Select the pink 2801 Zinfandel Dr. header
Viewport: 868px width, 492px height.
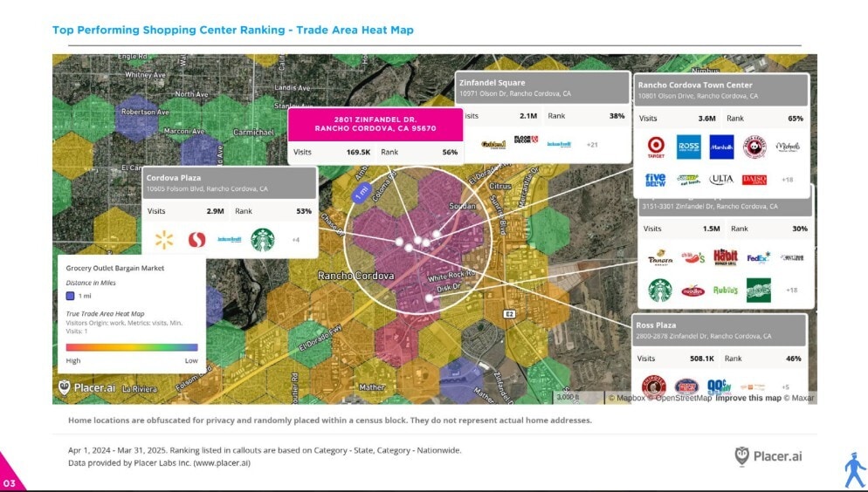[375, 124]
